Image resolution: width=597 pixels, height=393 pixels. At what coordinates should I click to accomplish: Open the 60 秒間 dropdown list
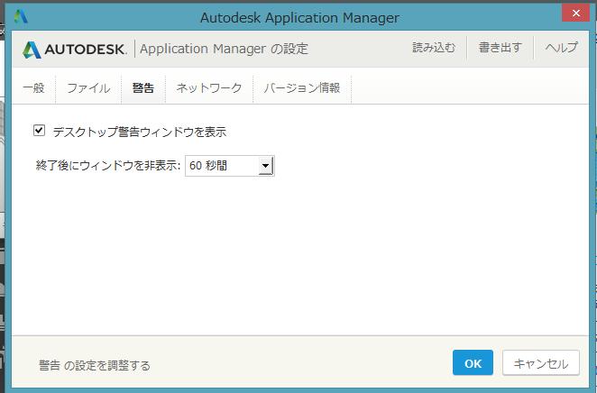(x=230, y=166)
